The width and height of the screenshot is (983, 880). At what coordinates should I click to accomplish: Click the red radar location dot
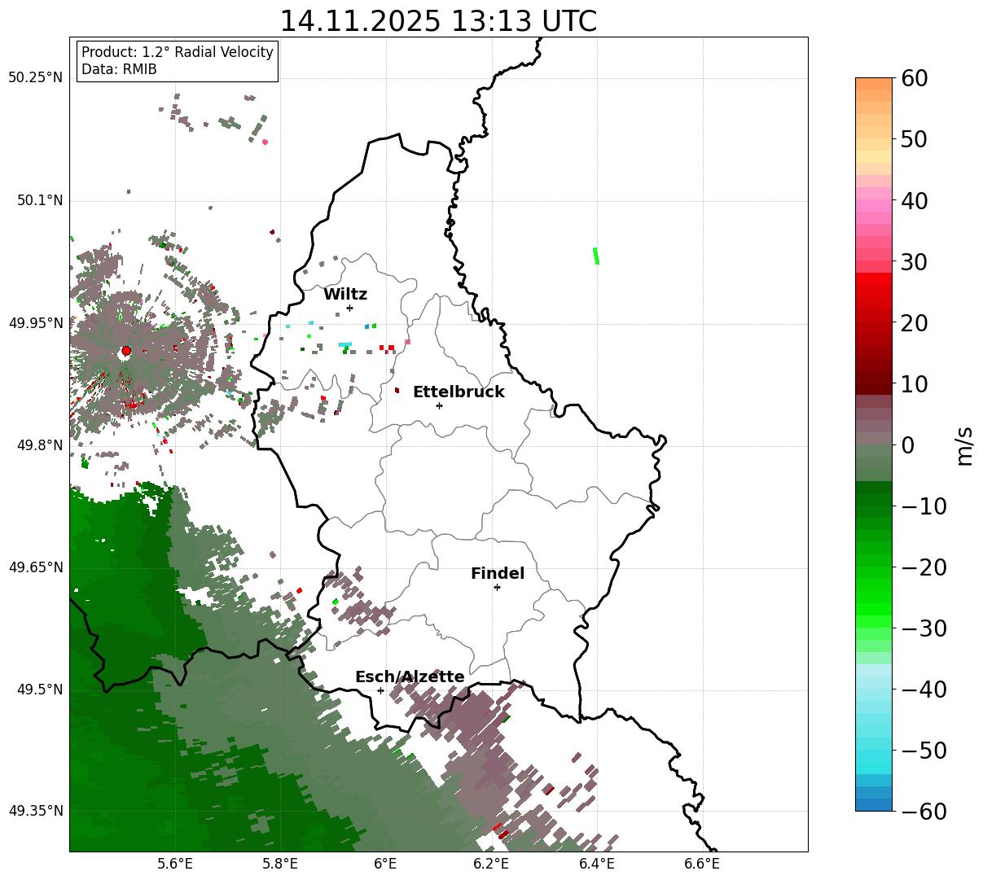coord(125,351)
